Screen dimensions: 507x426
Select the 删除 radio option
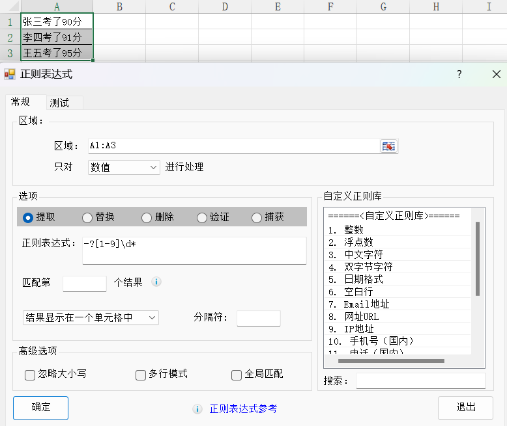tap(147, 217)
